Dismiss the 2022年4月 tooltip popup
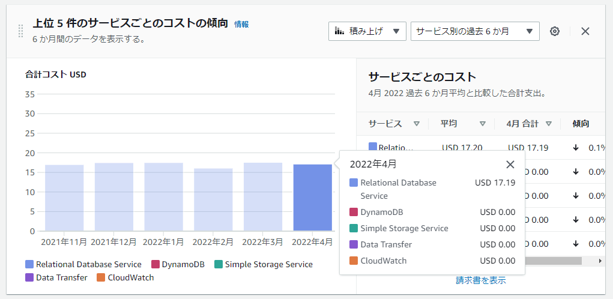The width and height of the screenshot is (613, 299). tap(510, 165)
